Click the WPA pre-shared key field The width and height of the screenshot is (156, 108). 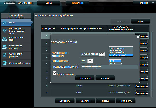coord(109,66)
